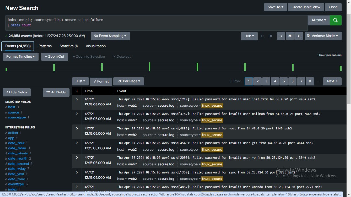Run the search with the magnifier button
351x197 pixels.
(x=336, y=20)
